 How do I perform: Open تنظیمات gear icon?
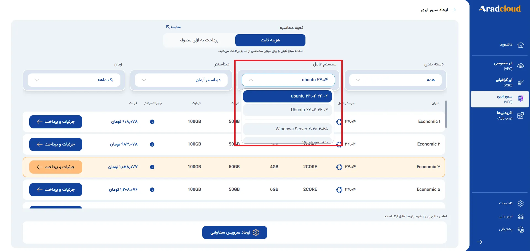click(520, 204)
